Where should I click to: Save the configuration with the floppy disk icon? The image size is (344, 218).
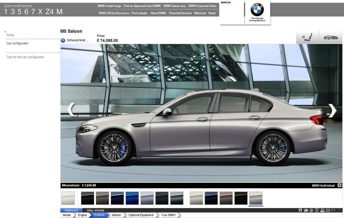click(300, 210)
